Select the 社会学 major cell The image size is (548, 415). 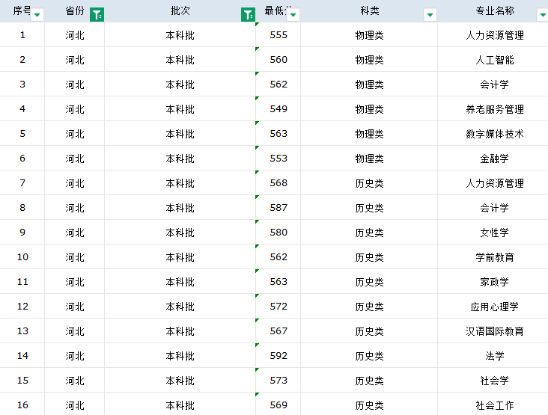494,381
